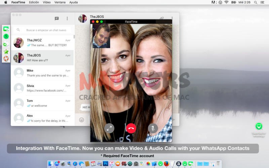The height and width of the screenshot is (168, 269).
Task: Select the Silvia conversation
Action: pyautogui.click(x=42, y=88)
